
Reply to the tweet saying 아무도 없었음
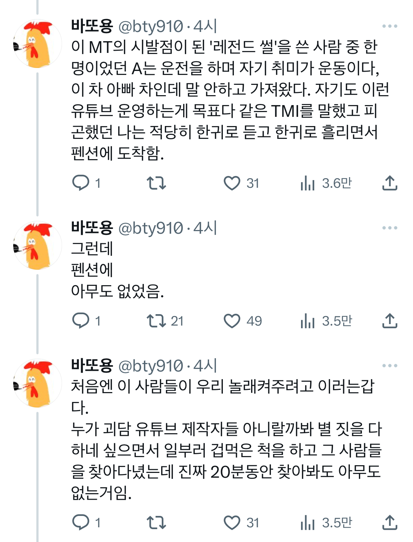tap(81, 320)
